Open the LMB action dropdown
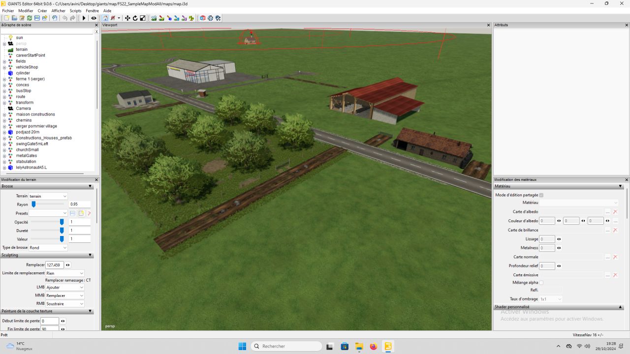The height and width of the screenshot is (354, 630). [65, 287]
